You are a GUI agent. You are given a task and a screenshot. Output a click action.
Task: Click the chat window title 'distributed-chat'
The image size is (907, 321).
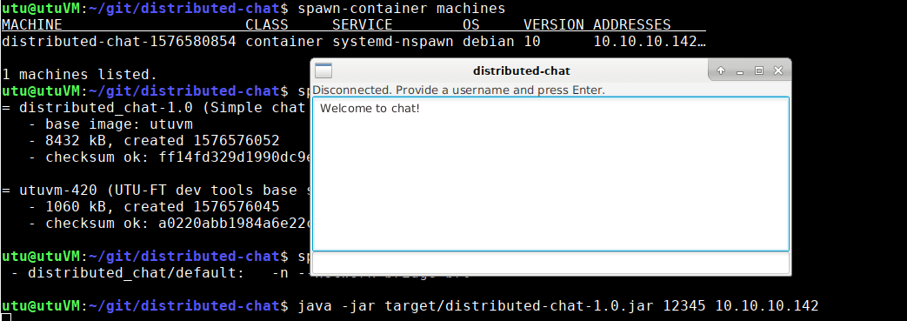pos(522,70)
